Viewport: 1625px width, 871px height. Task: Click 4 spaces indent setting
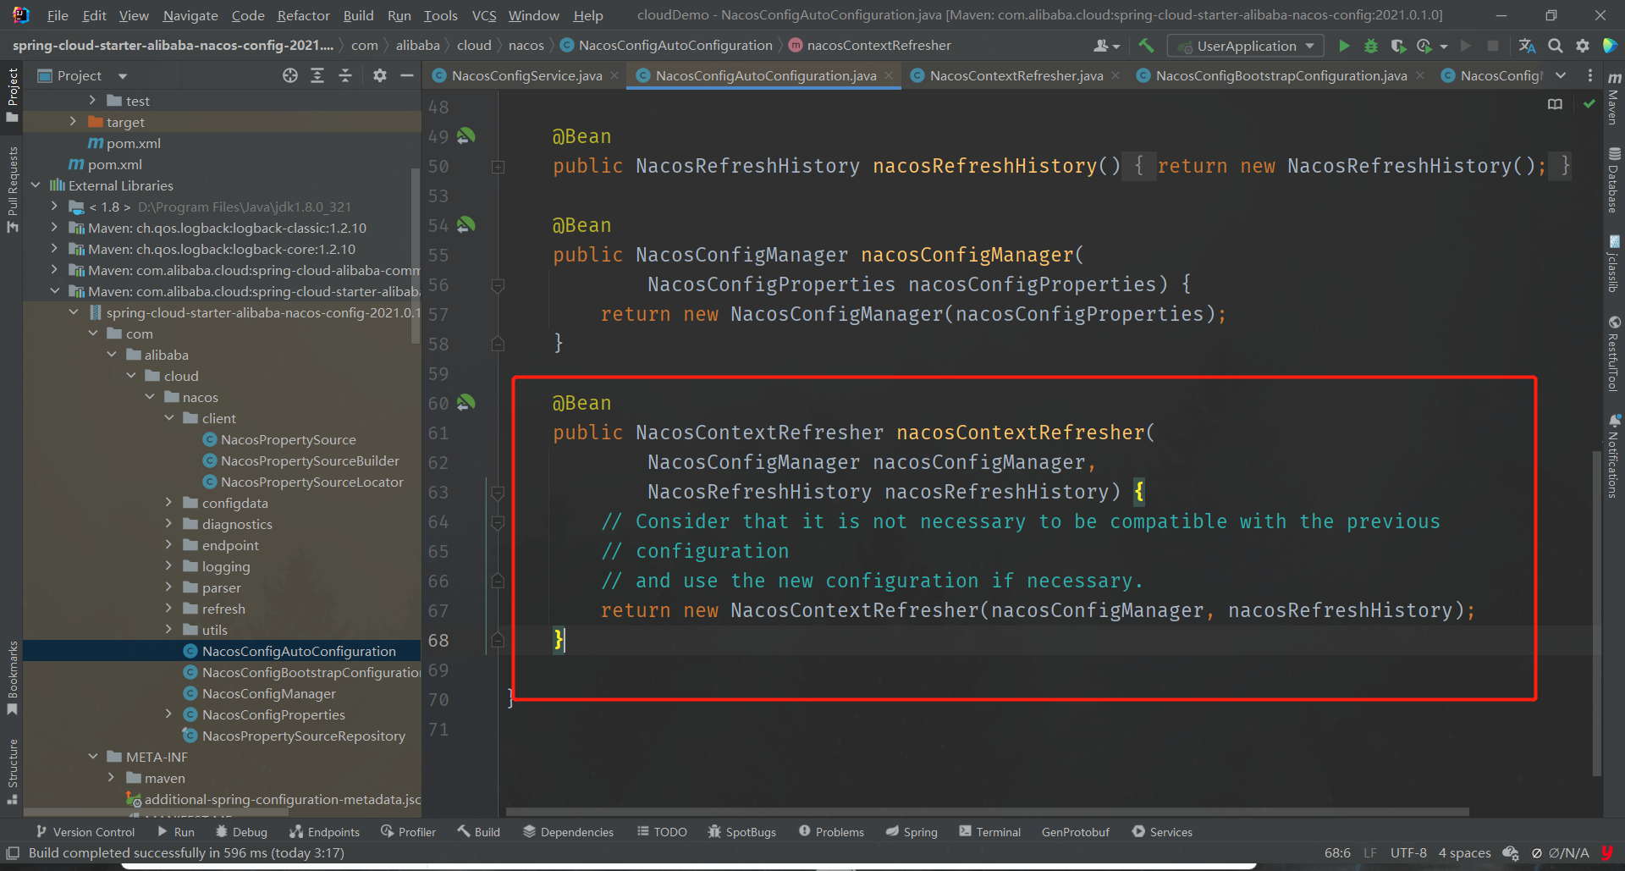[x=1464, y=853]
